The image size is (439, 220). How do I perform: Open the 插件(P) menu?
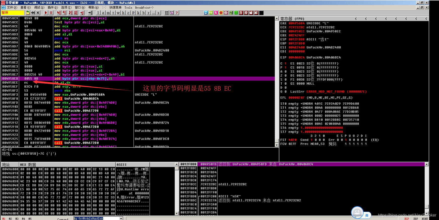click(53, 8)
